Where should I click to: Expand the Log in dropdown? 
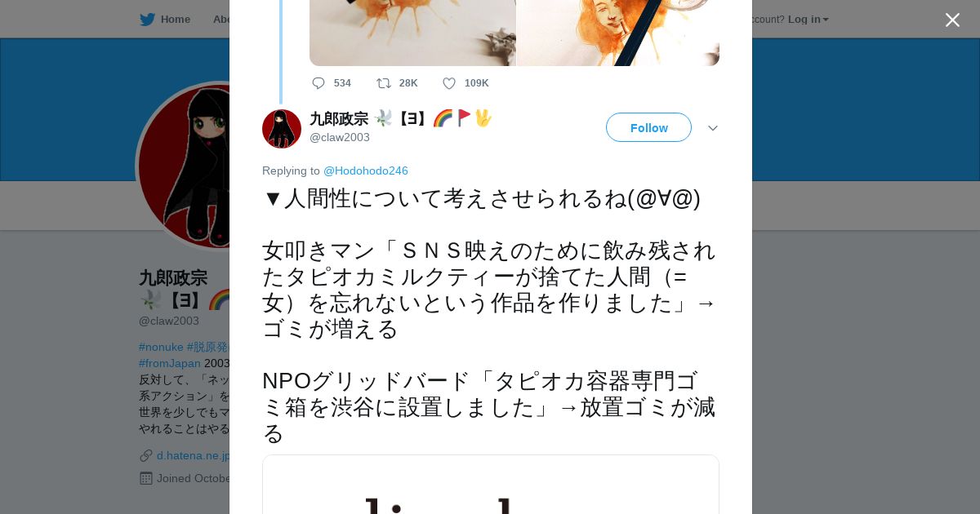808,20
